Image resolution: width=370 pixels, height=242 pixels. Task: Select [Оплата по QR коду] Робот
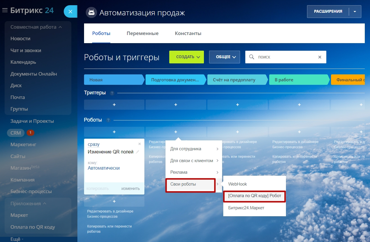tap(254, 196)
